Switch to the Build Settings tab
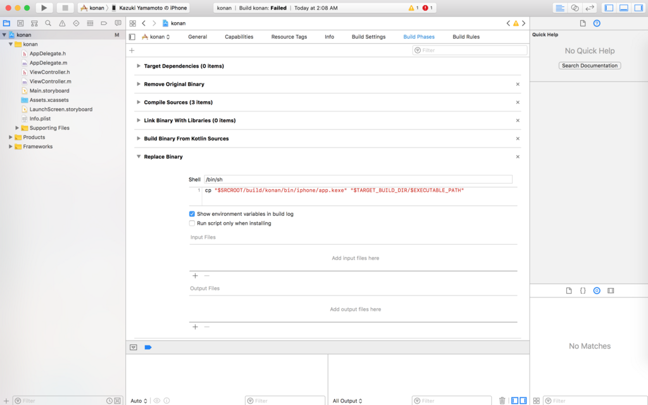Viewport: 648px width, 405px height. [x=369, y=37]
